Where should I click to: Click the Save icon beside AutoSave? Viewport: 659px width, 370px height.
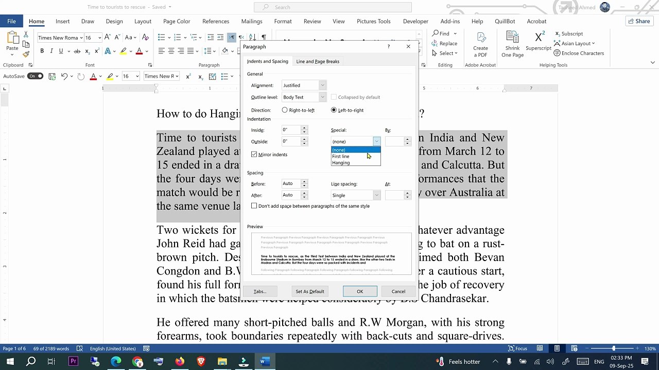(52, 76)
